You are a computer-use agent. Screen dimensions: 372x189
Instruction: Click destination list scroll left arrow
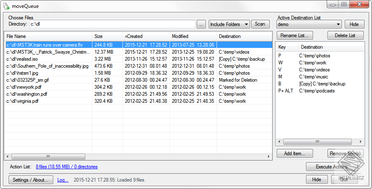tap(279, 142)
